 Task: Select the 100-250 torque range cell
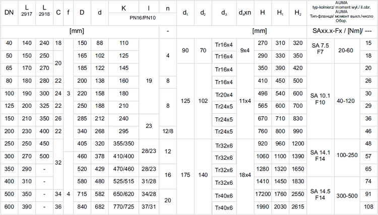(x=346, y=157)
